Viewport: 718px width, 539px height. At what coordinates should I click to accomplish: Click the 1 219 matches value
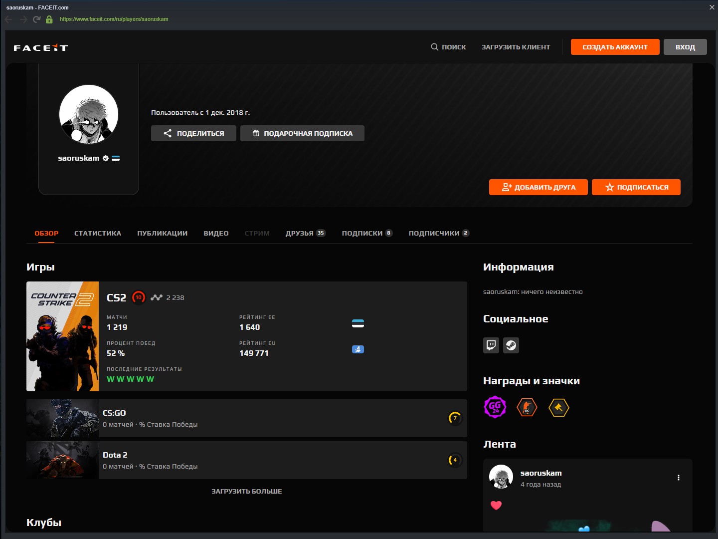[x=117, y=327]
